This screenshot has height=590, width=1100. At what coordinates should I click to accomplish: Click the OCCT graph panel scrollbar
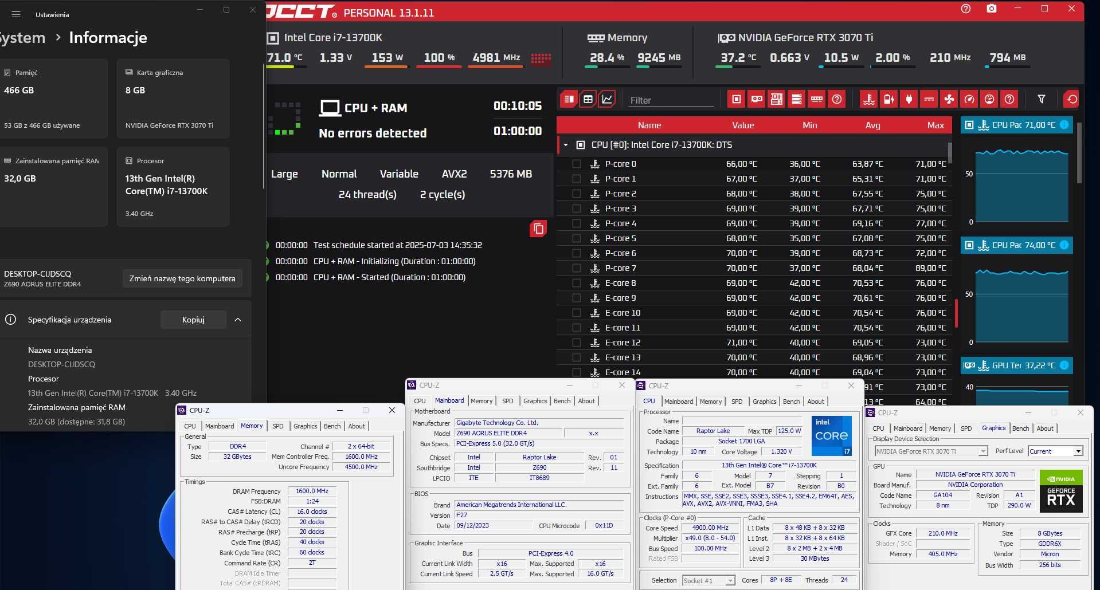pyautogui.click(x=1079, y=153)
